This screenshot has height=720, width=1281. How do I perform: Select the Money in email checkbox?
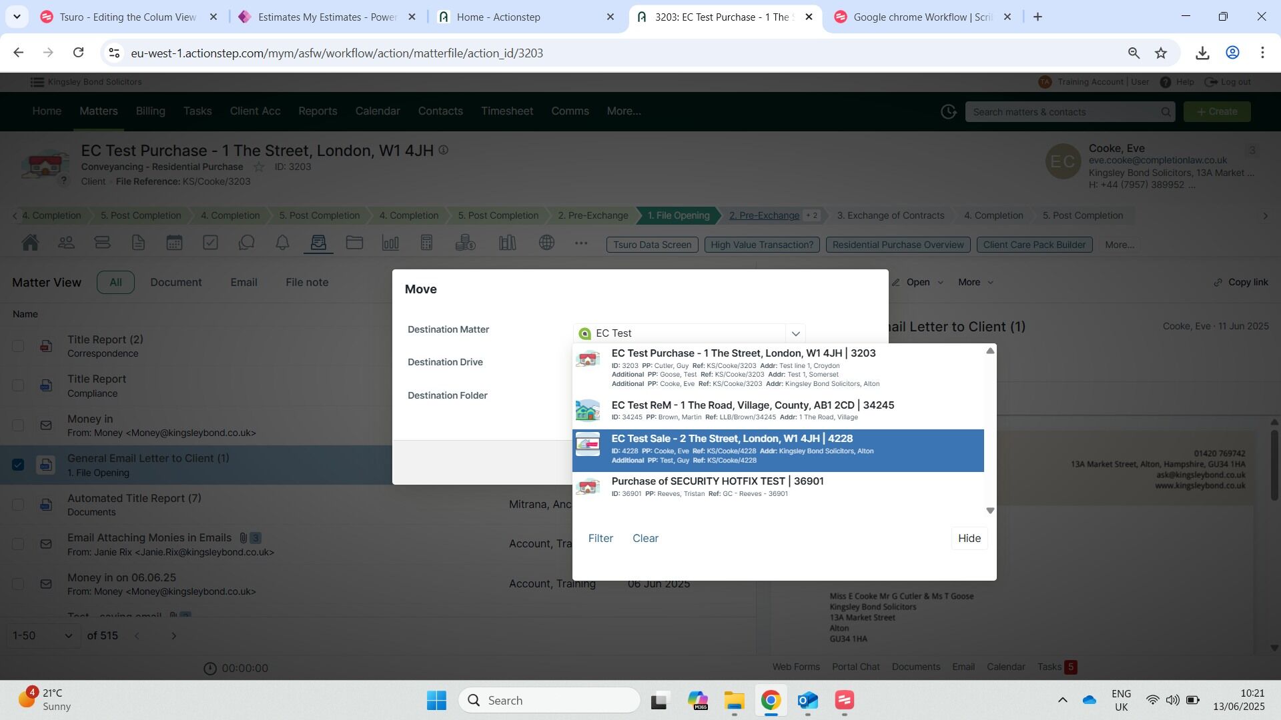point(18,425)
